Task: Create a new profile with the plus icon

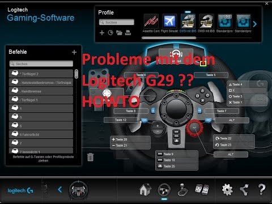Action: [102, 33]
